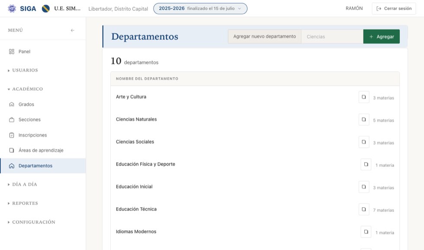
Task: Click the Secciones briefcase icon
Action: [12, 120]
